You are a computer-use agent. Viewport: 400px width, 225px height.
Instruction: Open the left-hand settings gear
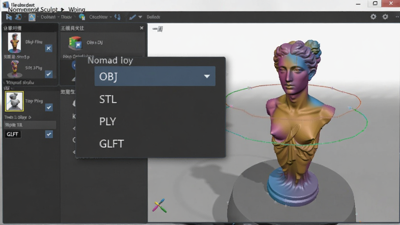tap(373, 17)
